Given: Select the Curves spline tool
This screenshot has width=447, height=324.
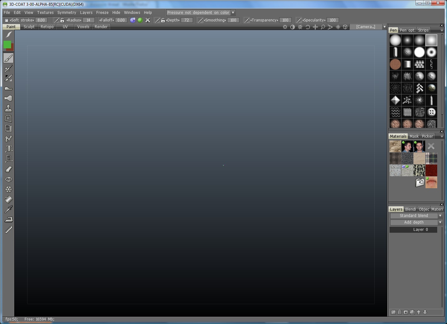Looking at the screenshot, I should tap(9, 139).
